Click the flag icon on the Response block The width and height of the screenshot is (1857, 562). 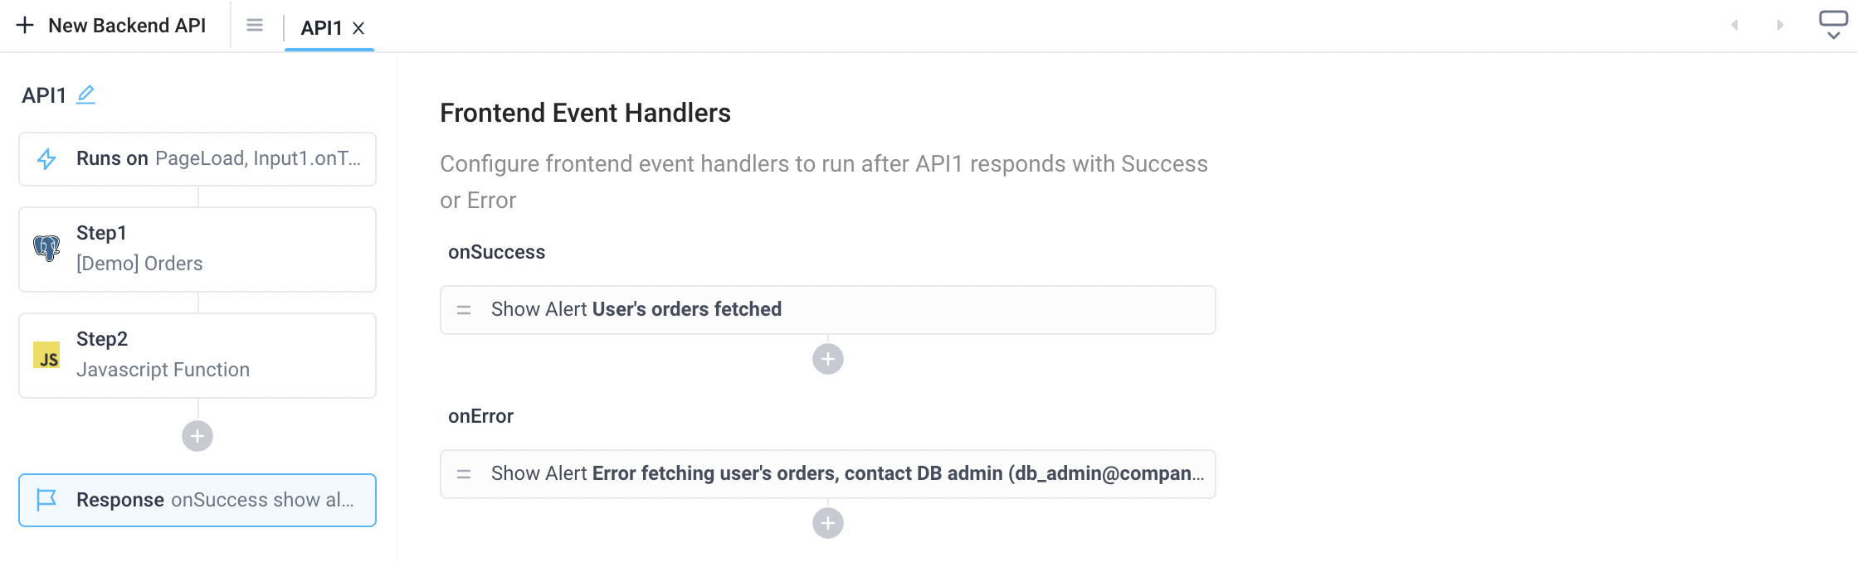point(47,499)
